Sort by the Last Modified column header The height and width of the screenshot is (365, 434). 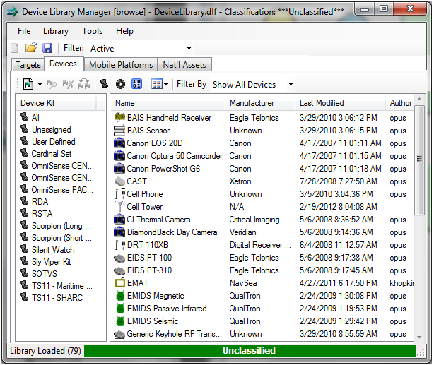click(340, 103)
